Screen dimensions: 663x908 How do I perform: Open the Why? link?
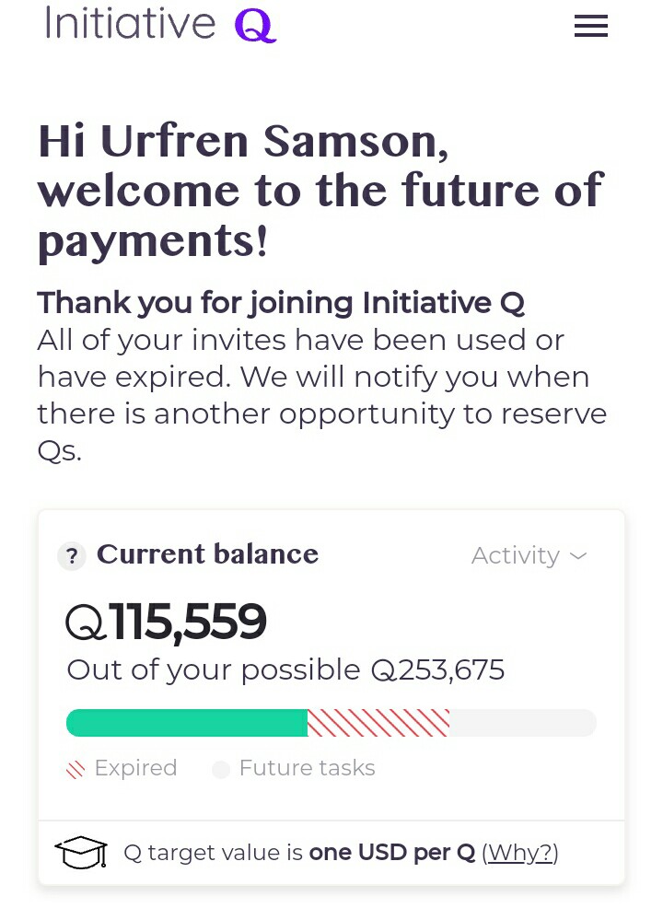pyautogui.click(x=520, y=853)
